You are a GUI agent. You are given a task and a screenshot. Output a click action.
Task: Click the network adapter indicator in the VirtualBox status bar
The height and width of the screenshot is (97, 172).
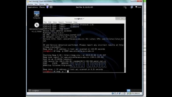pos(120,93)
